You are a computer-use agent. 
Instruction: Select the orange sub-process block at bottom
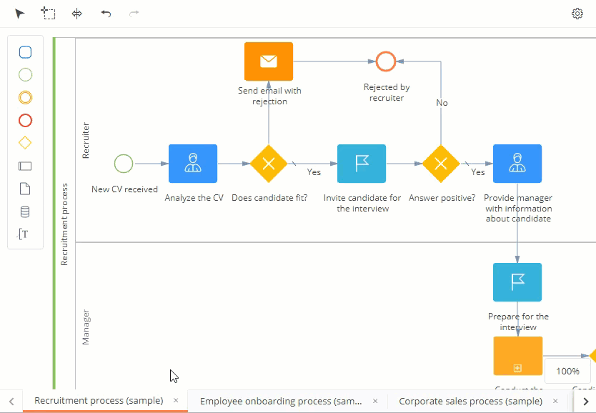pos(517,356)
